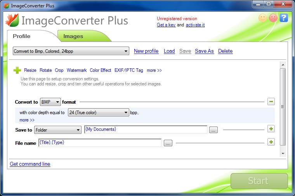Viewport: 295px width, 196px height.
Task: Click the ImageConverter Plus title bar app icon
Action: click(6, 6)
